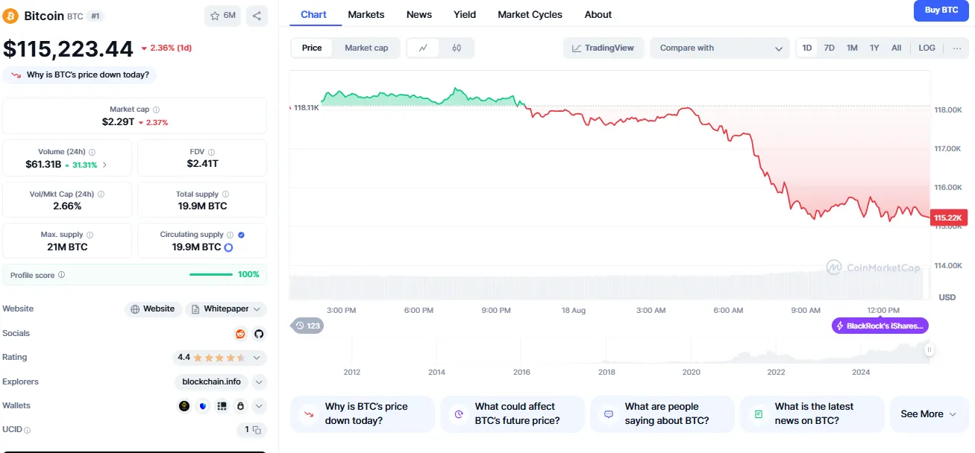Go to the Market Cycles tab
The height and width of the screenshot is (453, 975).
[x=530, y=14]
